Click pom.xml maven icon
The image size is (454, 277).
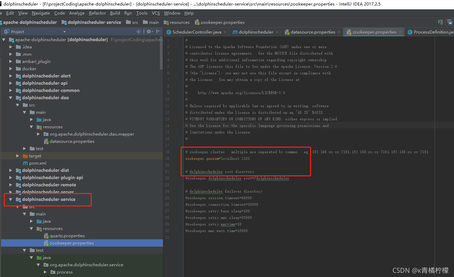pyautogui.click(x=25, y=163)
